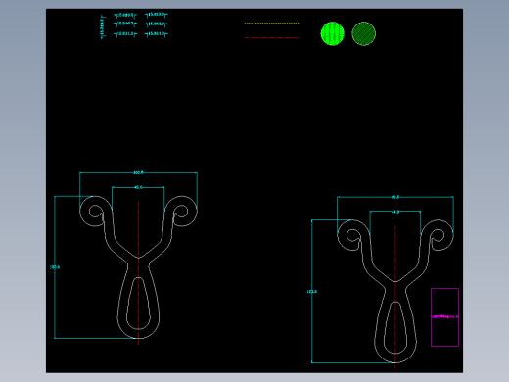This screenshot has width=509, height=382.
Task: Click the left slingshot's teardrop handle cutout
Action: click(138, 304)
